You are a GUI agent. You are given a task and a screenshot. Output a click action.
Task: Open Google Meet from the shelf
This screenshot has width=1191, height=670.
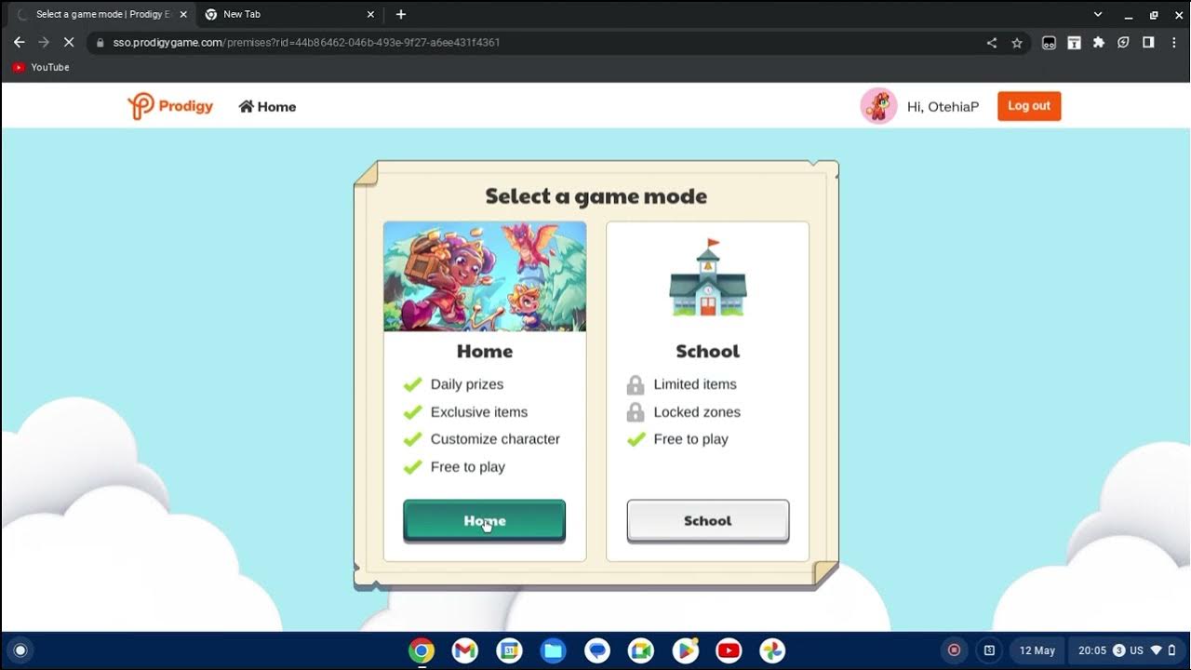click(x=641, y=650)
